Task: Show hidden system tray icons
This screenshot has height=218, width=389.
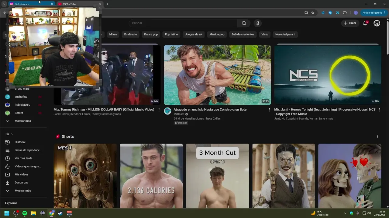Action: click(x=345, y=213)
